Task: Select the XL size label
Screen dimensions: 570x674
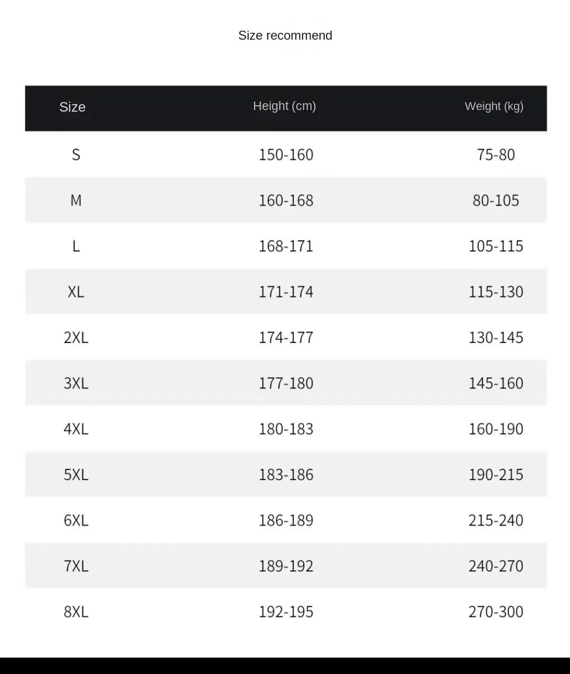Action: (x=76, y=292)
